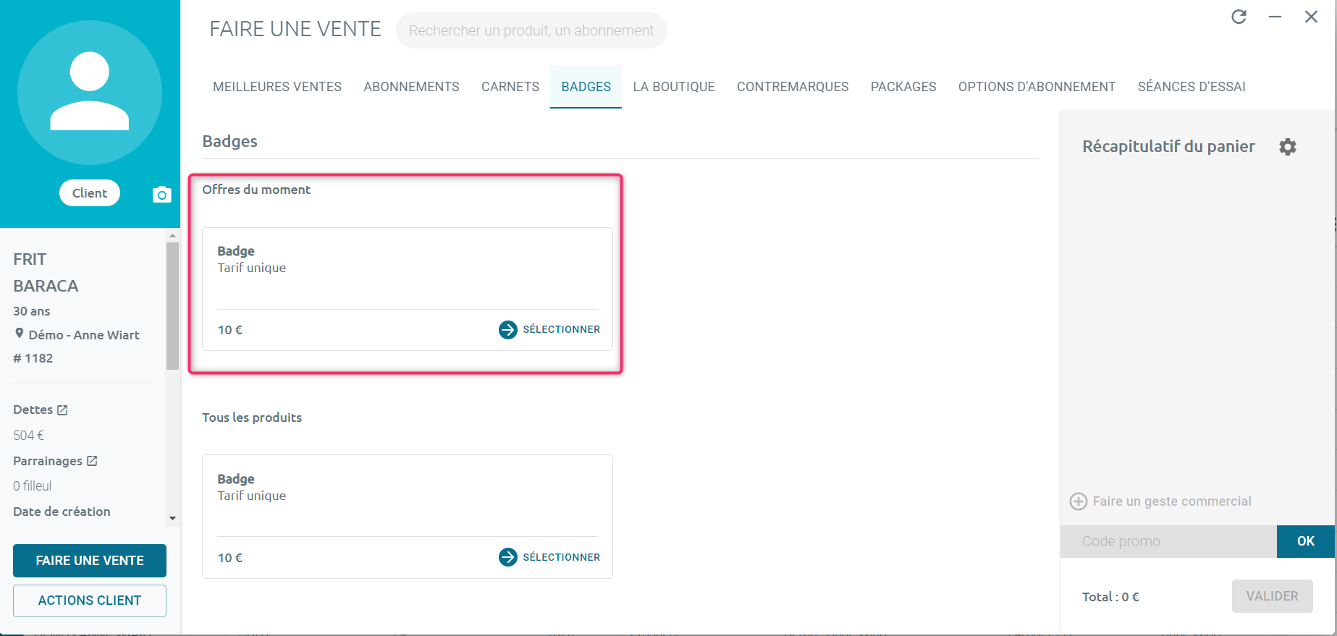The height and width of the screenshot is (636, 1337).
Task: Click the refresh icon in the header
Action: coord(1239,17)
